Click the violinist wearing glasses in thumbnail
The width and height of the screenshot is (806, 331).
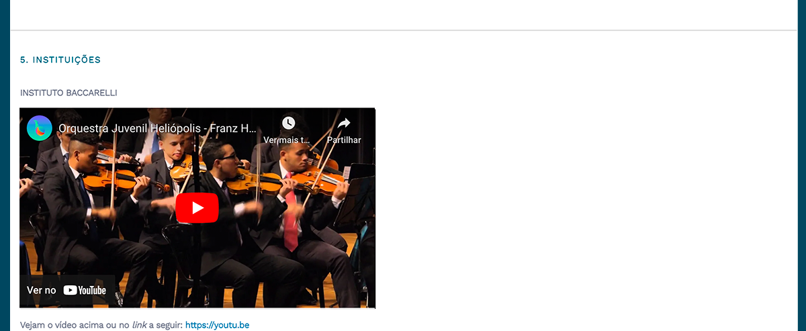coord(222,201)
